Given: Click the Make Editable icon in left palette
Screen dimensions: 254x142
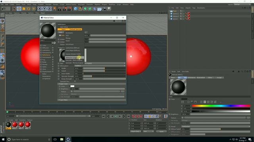Looking at the screenshot, I should [x=2, y=15].
